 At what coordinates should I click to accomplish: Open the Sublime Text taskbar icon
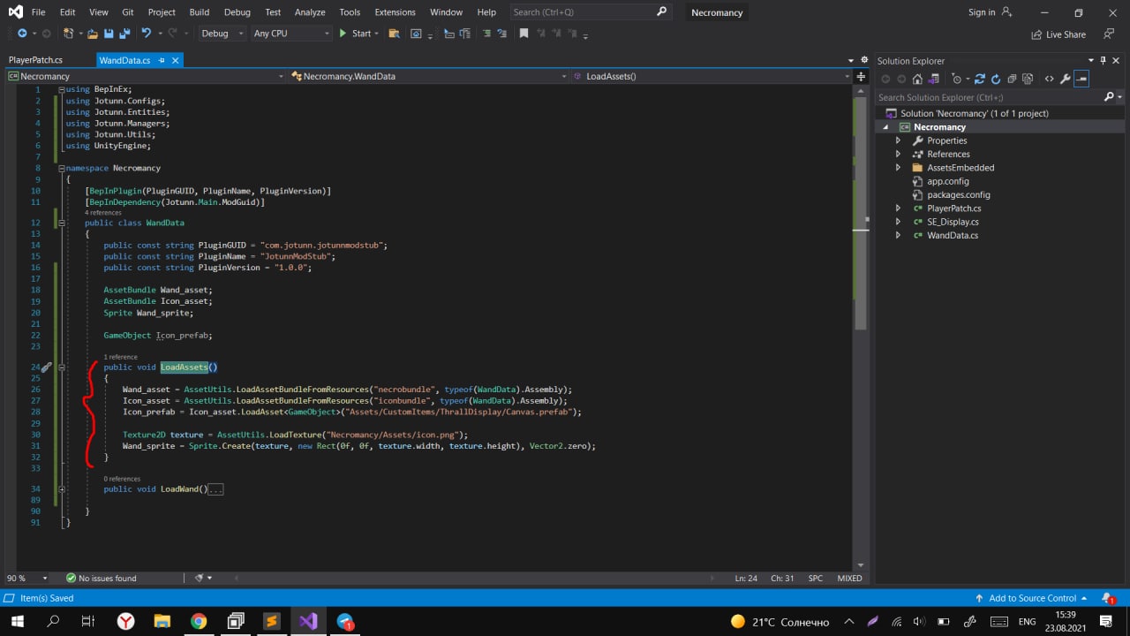pos(272,621)
